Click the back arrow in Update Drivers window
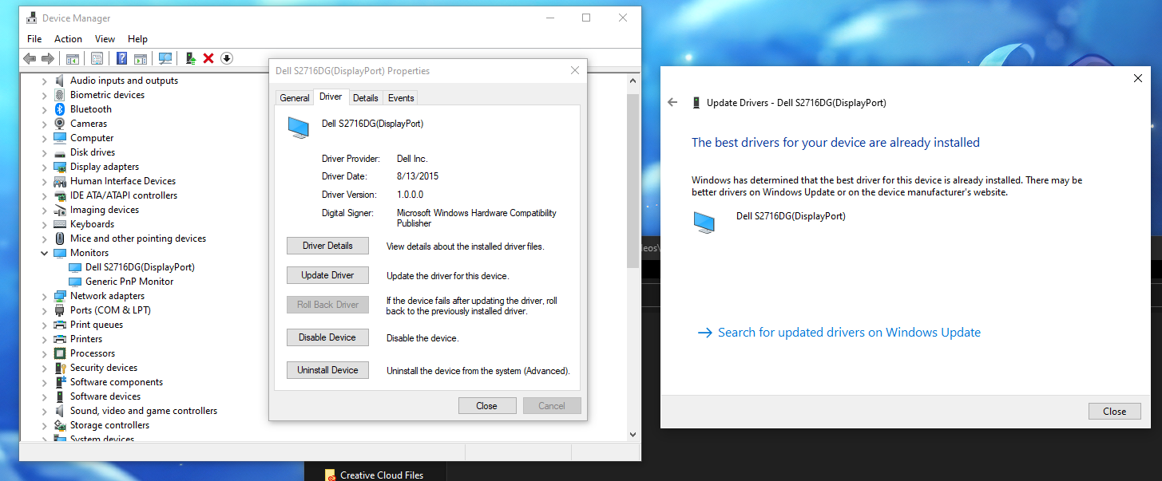This screenshot has height=481, width=1162. 672,102
